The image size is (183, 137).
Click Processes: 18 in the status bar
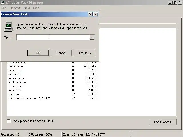13,134
